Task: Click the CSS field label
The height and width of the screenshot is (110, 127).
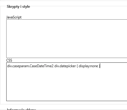Action: click(x=9, y=60)
